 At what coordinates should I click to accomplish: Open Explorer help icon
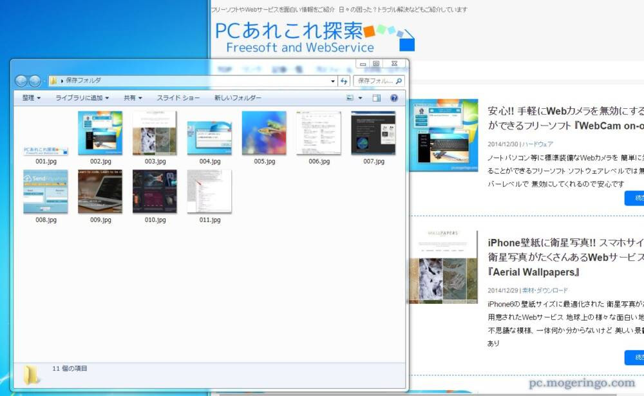point(394,98)
